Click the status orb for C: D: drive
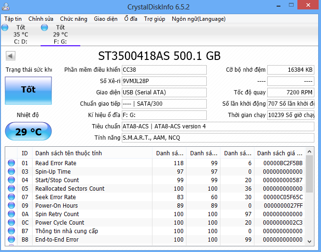Viewport: 321px width, 252px height. pyautogui.click(x=5, y=28)
